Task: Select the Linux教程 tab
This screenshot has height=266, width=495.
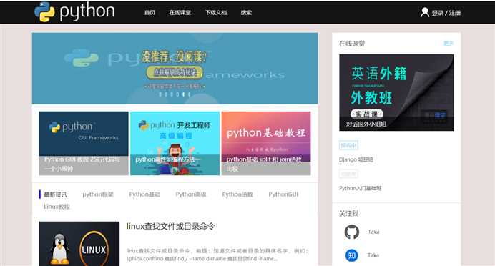Action: point(57,207)
